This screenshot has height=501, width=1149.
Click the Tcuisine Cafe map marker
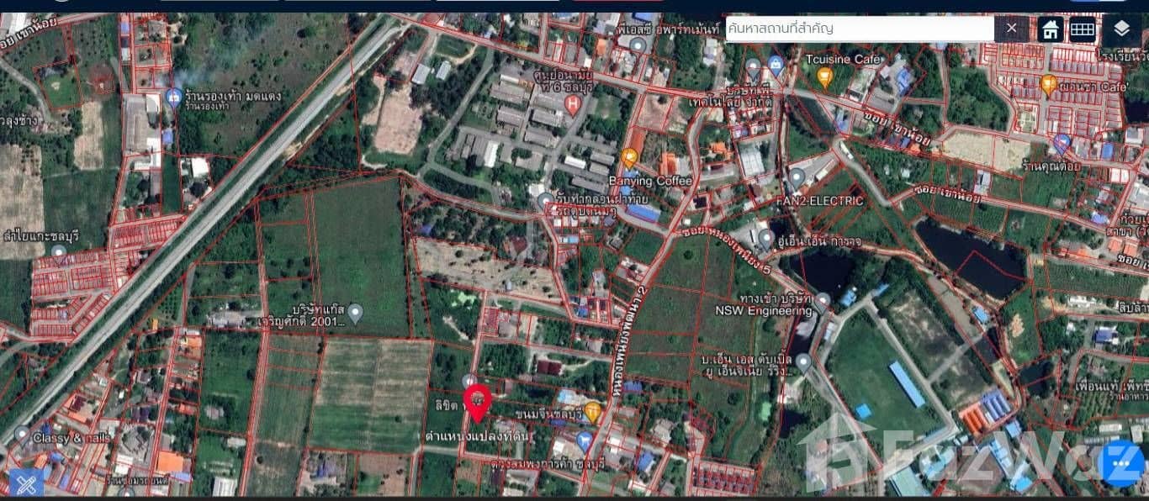coord(824,77)
